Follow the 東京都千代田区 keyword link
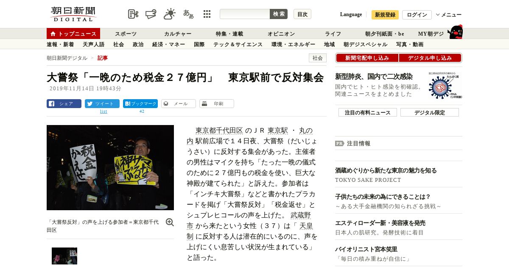Screen dimensions: 509x267 pyautogui.click(x=219, y=131)
